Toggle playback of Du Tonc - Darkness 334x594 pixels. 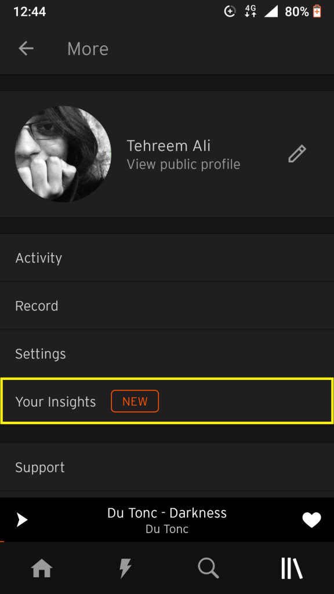(21, 520)
